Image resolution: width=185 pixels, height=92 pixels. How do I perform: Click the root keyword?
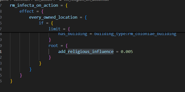[x=53, y=46]
